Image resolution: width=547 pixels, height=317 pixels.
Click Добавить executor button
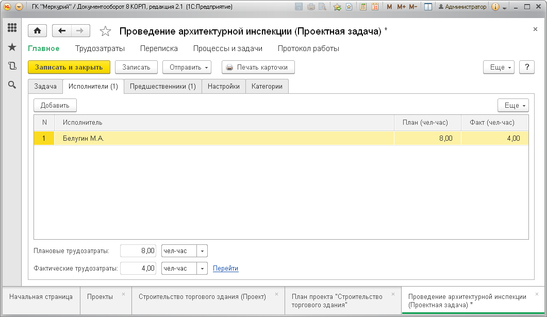coord(55,105)
